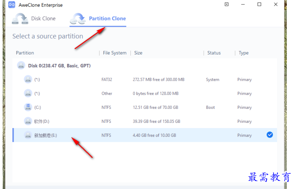This screenshot has width=294, height=189.
Task: Select the 新加载卷(E:) partition
Action: [145, 135]
